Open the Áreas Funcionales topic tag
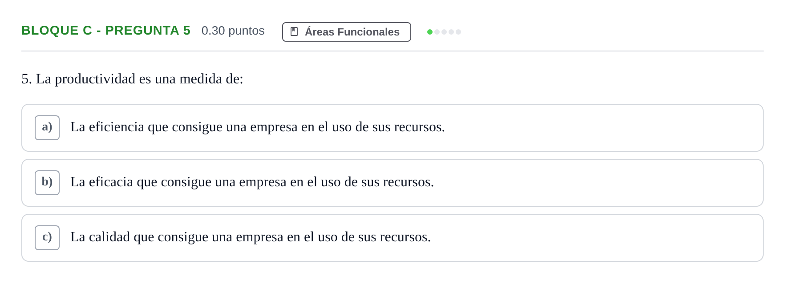Viewport: 785px width, 283px height. [347, 32]
